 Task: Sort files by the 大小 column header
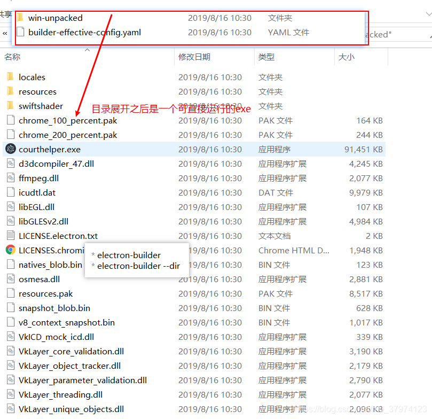[347, 57]
